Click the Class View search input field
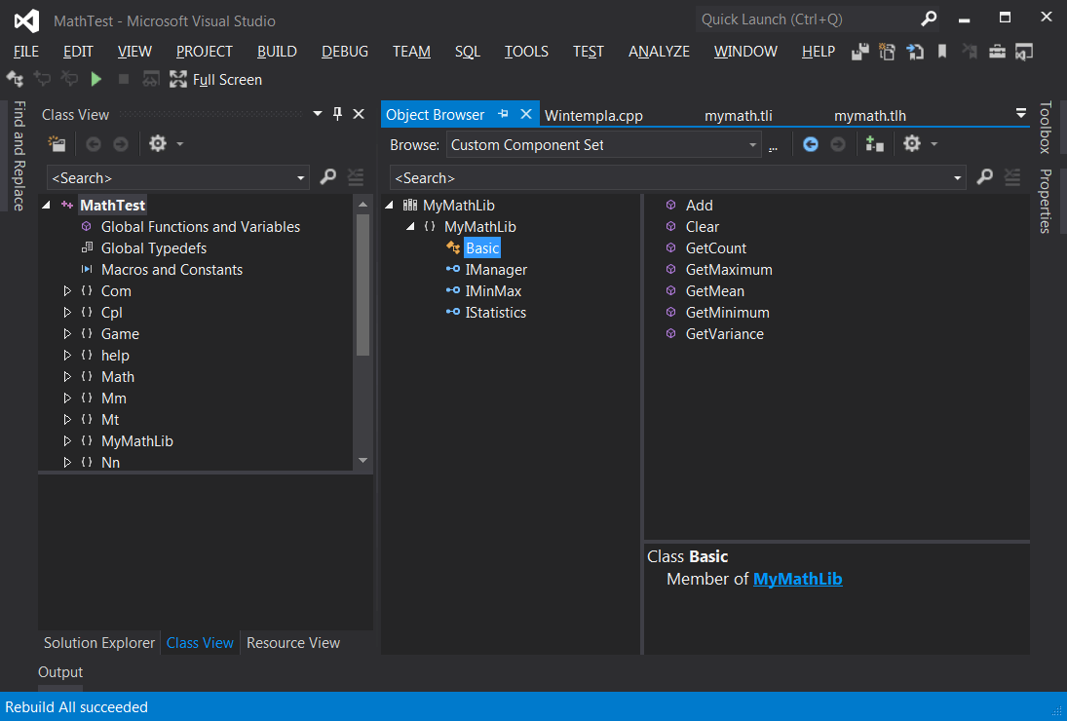The image size is (1067, 721). pyautogui.click(x=171, y=178)
